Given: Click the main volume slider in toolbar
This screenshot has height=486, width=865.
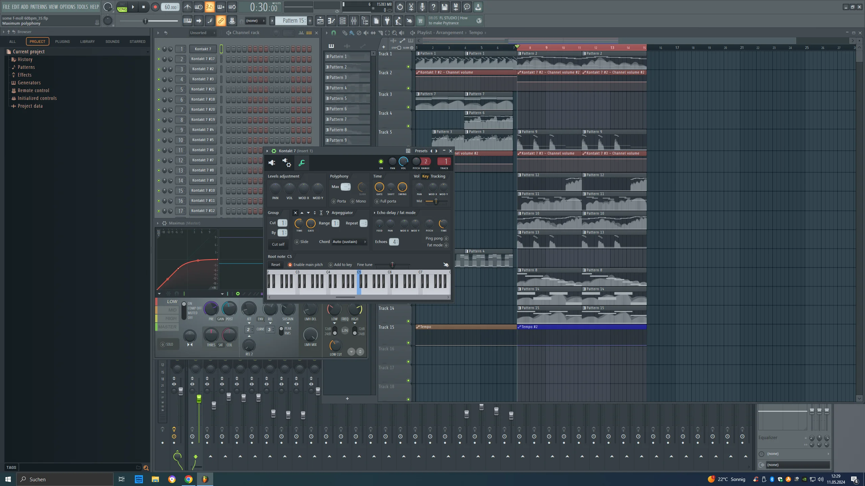Looking at the screenshot, I should (149, 21).
